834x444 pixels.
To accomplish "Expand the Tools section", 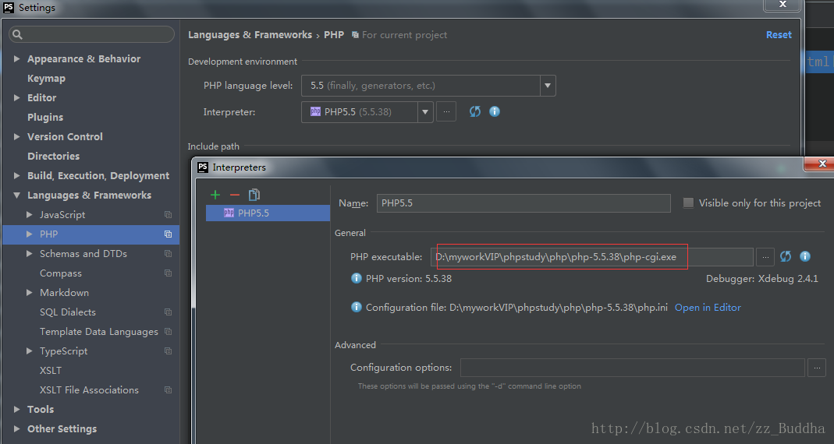I will 16,410.
